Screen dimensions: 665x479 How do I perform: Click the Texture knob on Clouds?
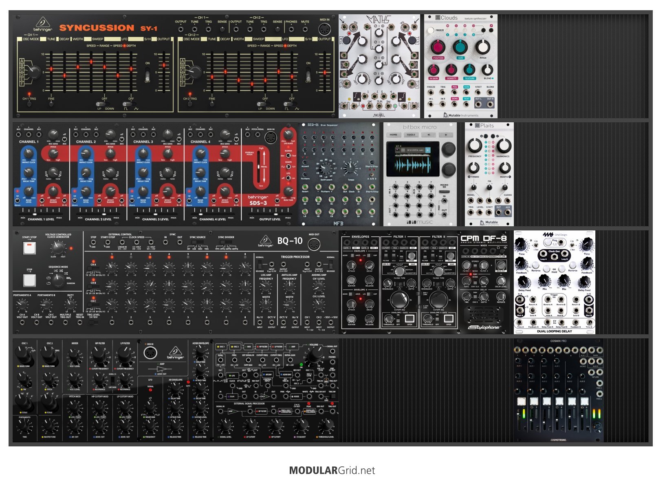pos(469,70)
